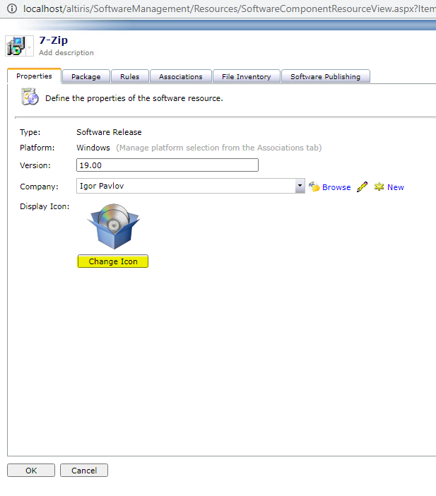Click the 7-Zip software resource icon
Screen dimensions: 436x496
[x=16, y=46]
